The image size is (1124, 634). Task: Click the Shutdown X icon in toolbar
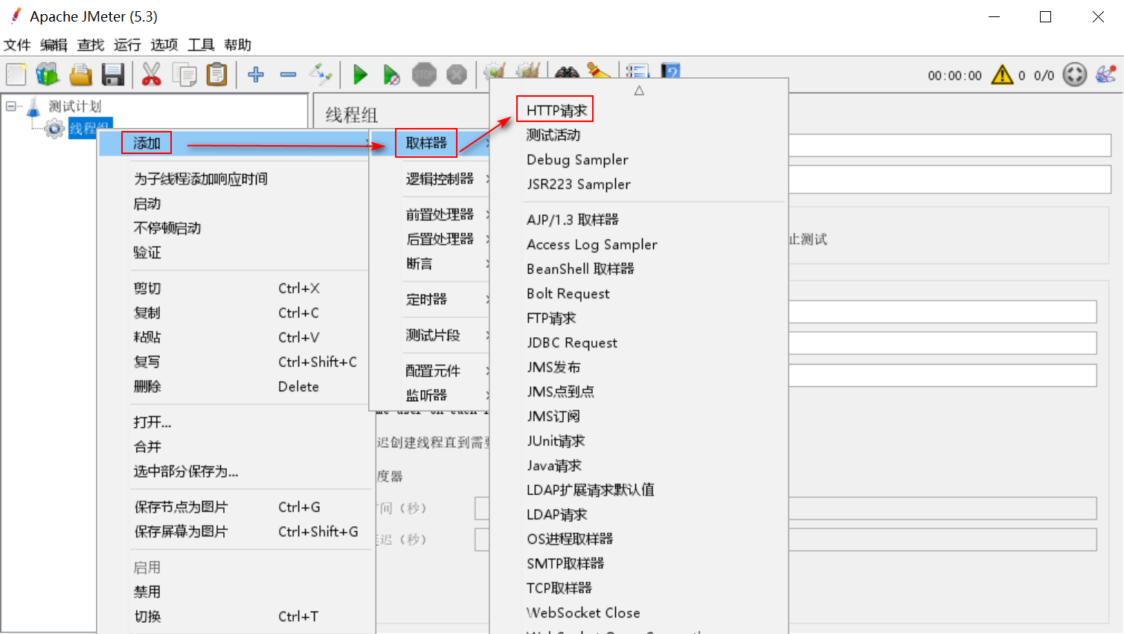(x=457, y=74)
